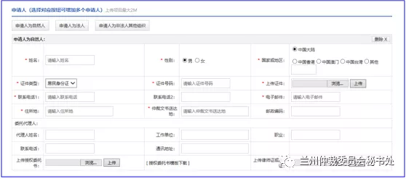The height and width of the screenshot is (179, 406).
Task: Select the 男 gender radio button
Action: (185, 60)
